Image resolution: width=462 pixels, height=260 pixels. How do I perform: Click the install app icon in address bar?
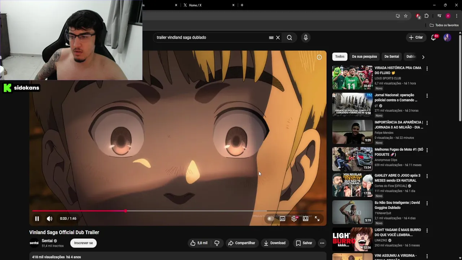pyautogui.click(x=398, y=16)
